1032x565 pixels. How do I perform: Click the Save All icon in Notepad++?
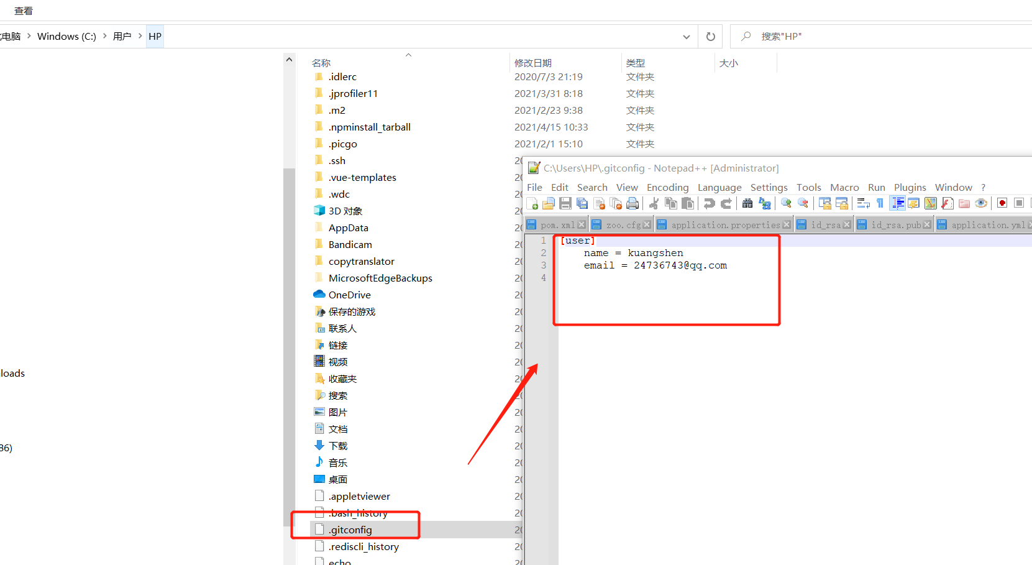tap(582, 203)
